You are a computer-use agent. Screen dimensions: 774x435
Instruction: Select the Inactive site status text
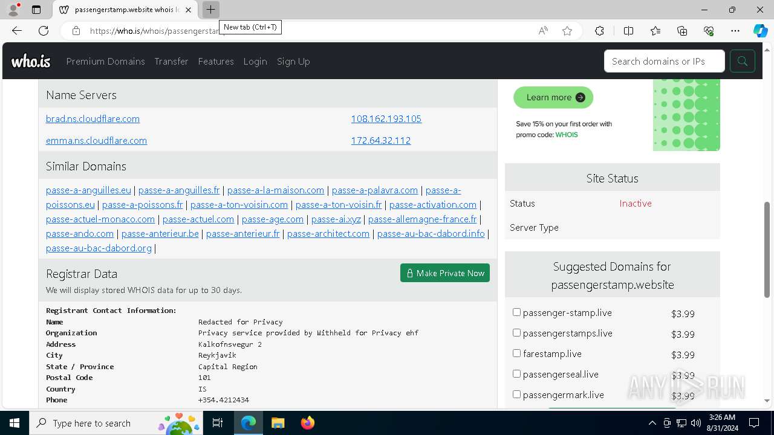pos(636,204)
